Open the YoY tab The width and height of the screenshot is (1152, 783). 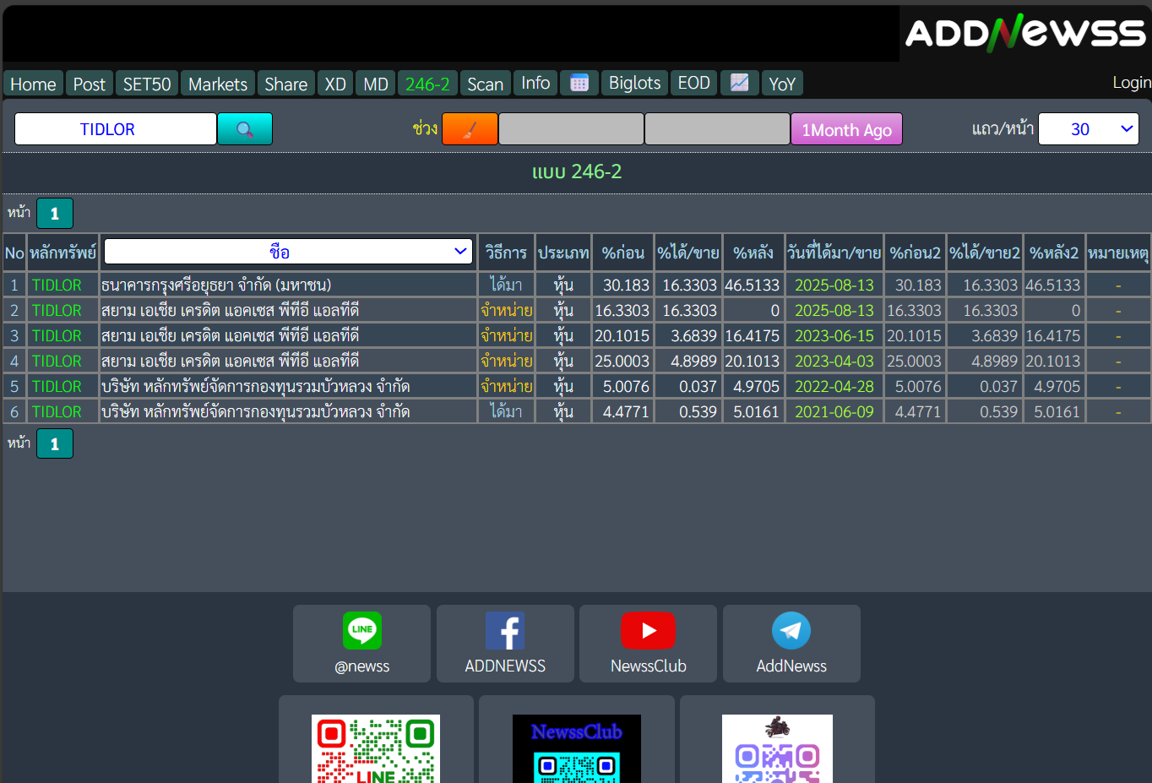[782, 84]
